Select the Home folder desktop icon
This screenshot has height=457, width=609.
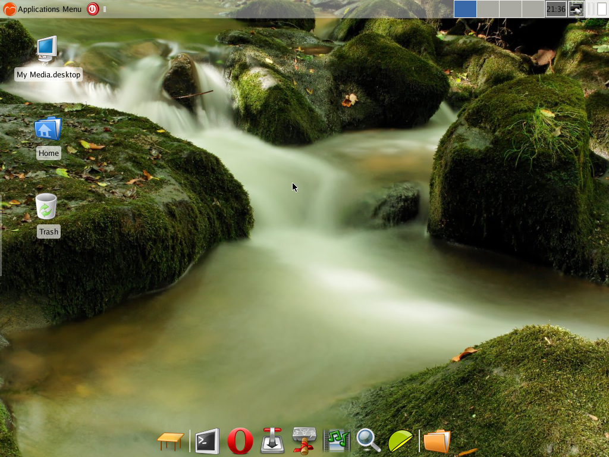point(48,129)
